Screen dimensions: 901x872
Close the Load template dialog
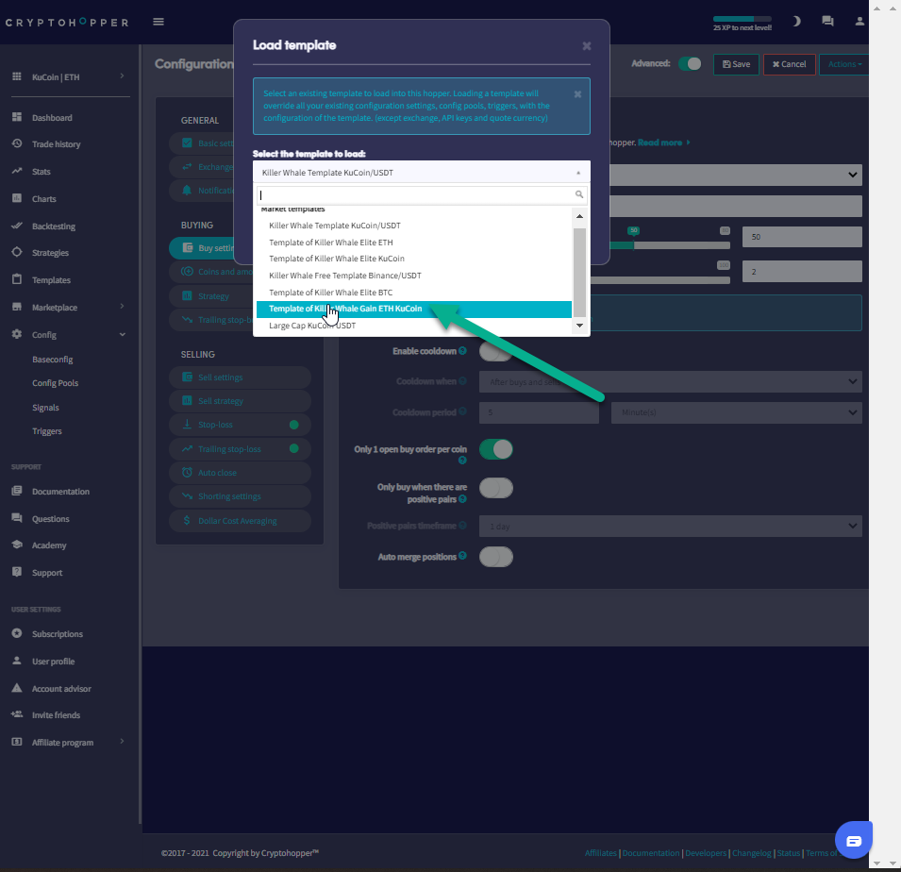tap(586, 45)
